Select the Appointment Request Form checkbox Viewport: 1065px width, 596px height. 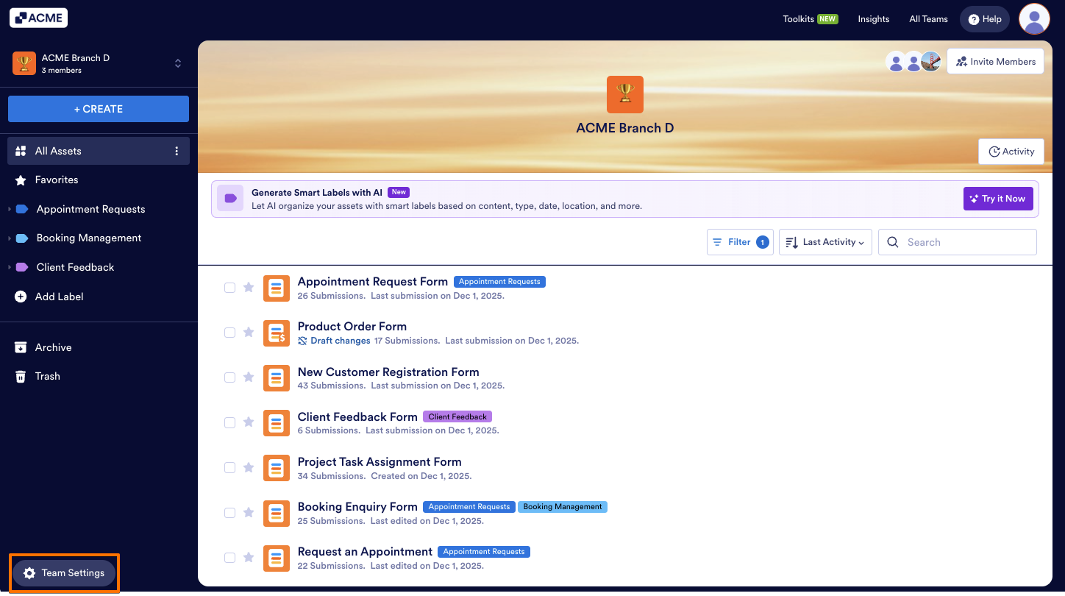pos(229,288)
